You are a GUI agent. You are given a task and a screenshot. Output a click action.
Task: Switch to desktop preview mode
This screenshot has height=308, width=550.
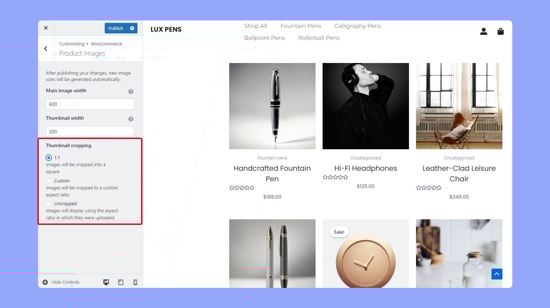[106, 282]
